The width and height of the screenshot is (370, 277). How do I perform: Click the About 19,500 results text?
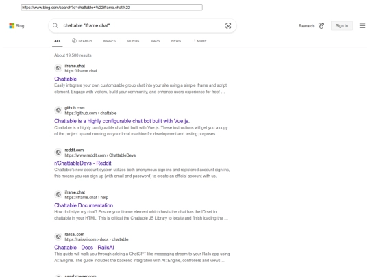tap(73, 55)
